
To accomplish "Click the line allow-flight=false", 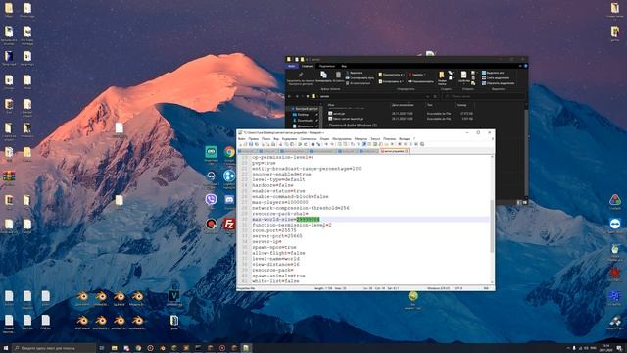I will pos(278,253).
